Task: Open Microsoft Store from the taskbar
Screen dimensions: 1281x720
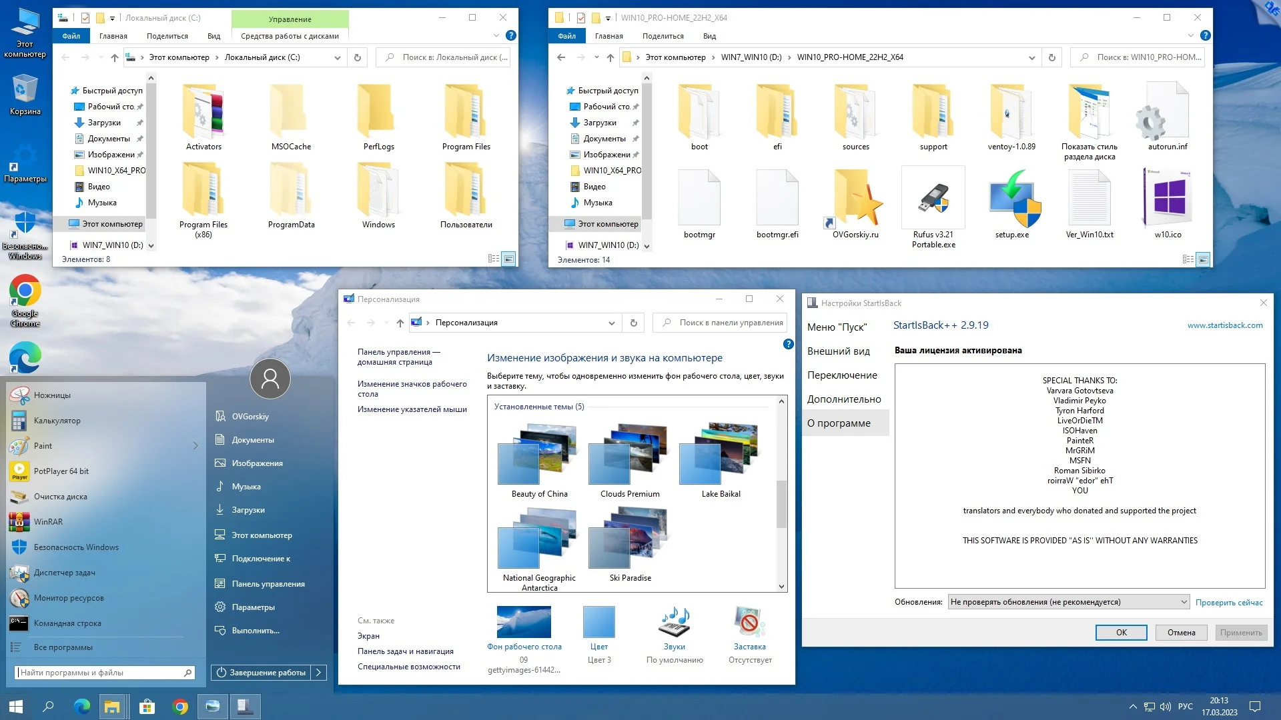Action: (x=147, y=707)
